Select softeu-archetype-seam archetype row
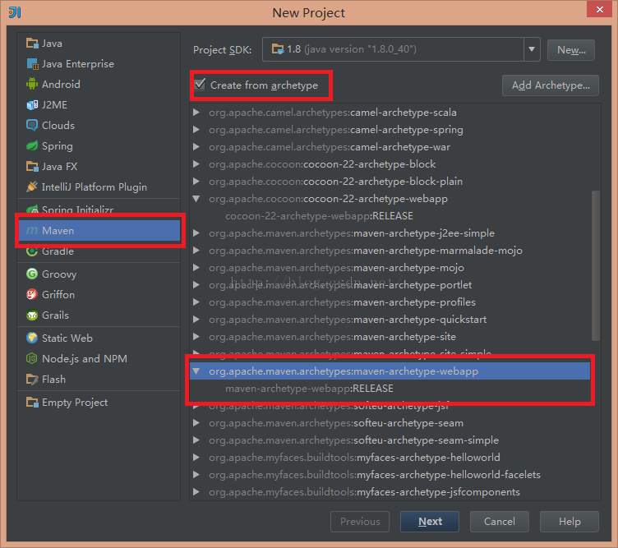 point(390,423)
